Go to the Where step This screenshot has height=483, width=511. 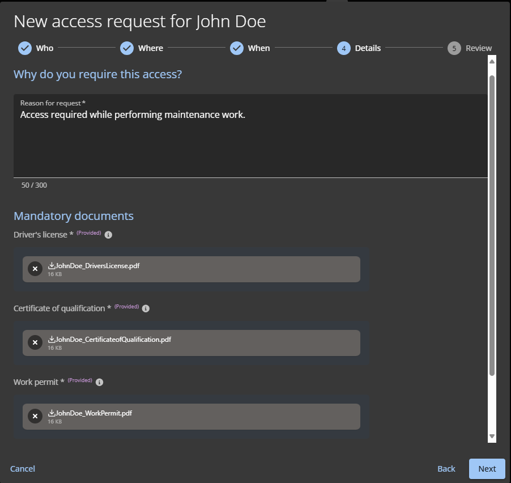tap(127, 48)
